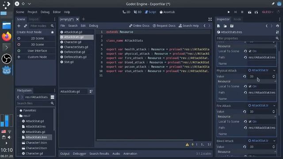Screen dimensions: 283x159
Task: Open Scene dock options menu
Action: pos(54,19)
